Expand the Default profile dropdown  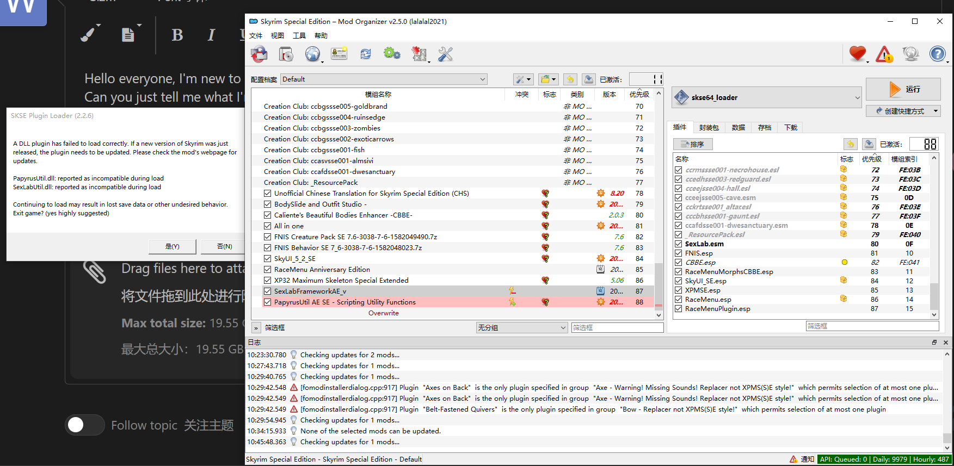pos(384,79)
